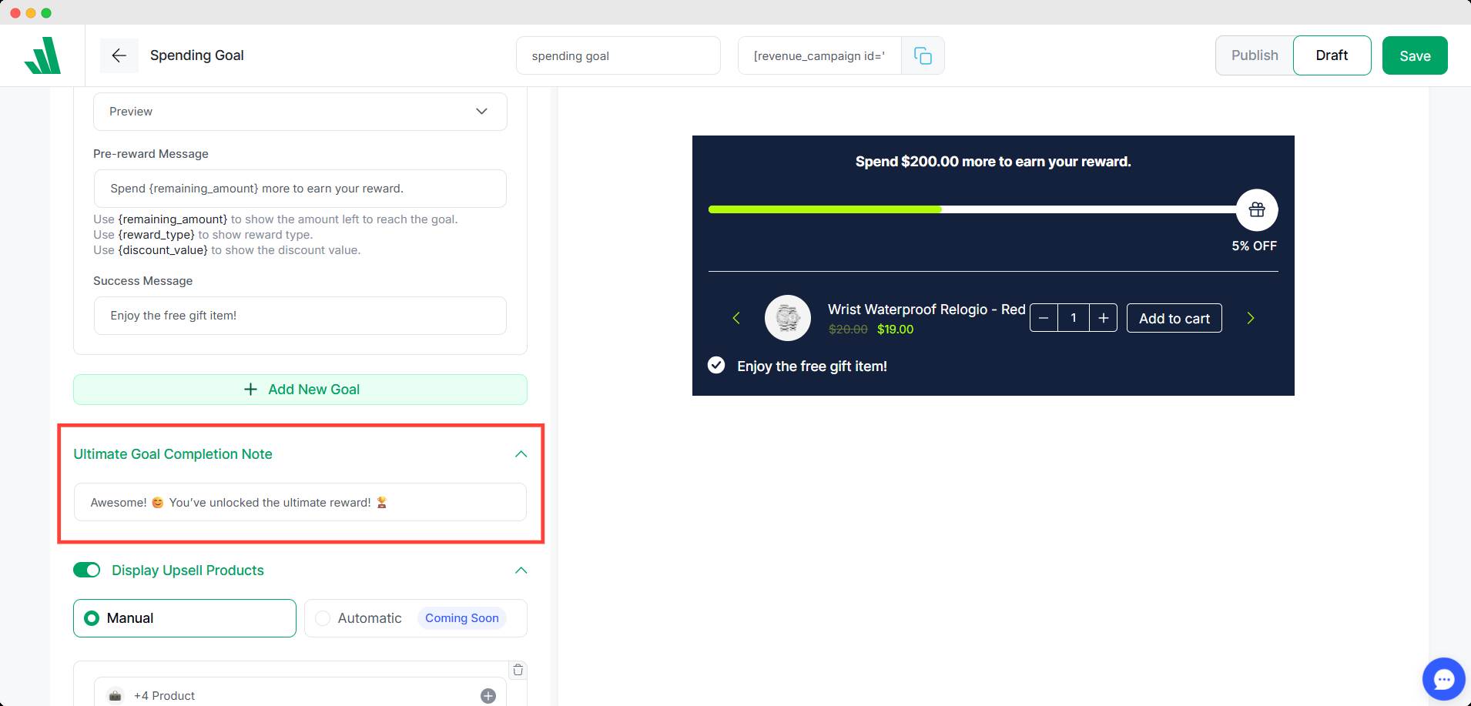Click the success checkmark icon in preview
1471x706 pixels.
pyautogui.click(x=716, y=365)
